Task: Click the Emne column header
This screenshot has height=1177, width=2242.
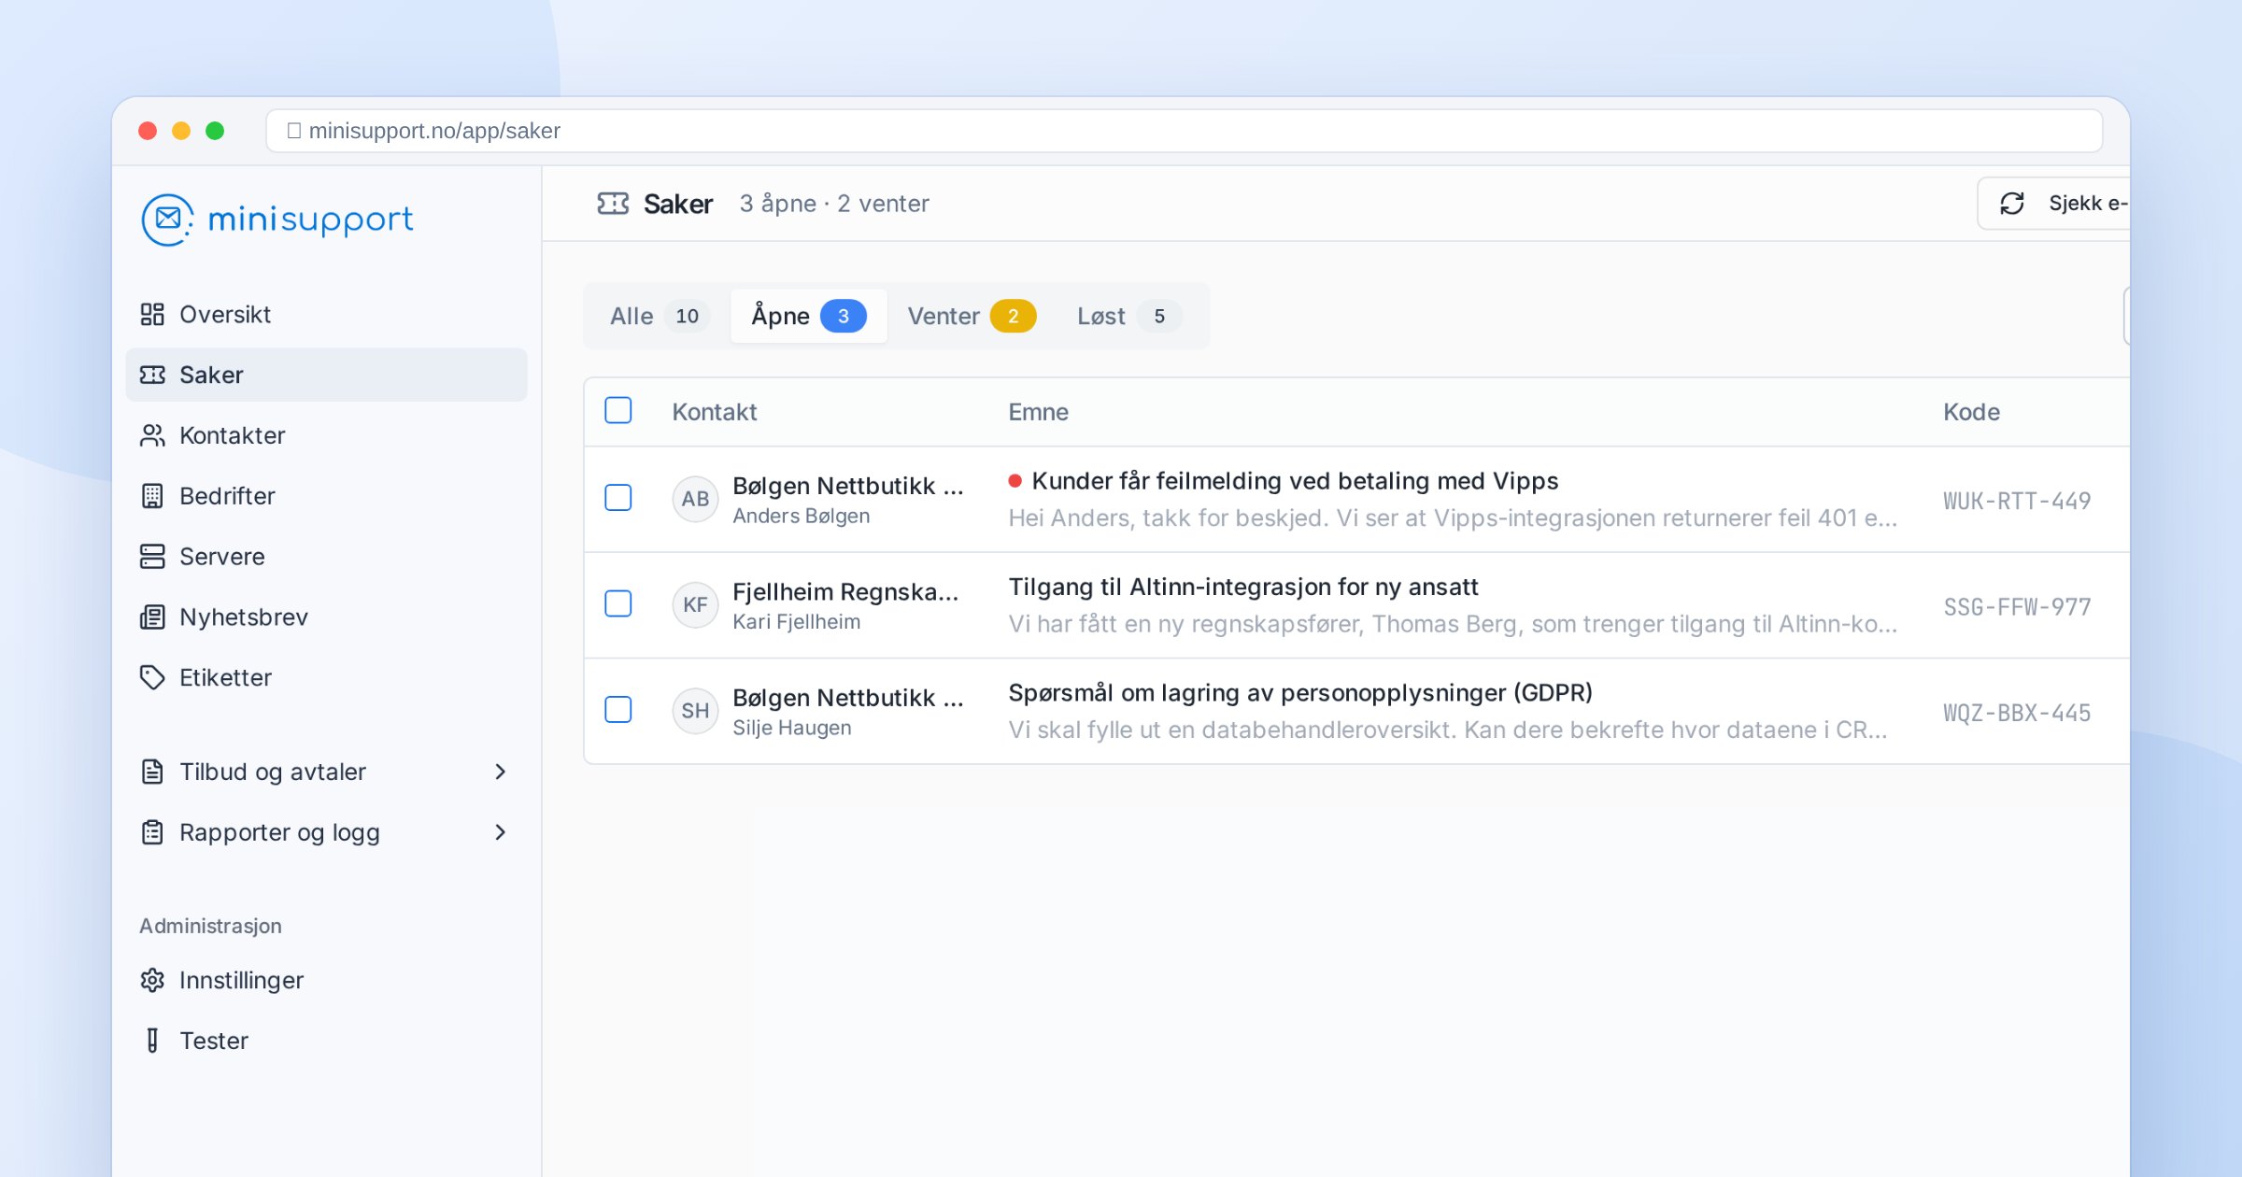Action: (x=1038, y=412)
